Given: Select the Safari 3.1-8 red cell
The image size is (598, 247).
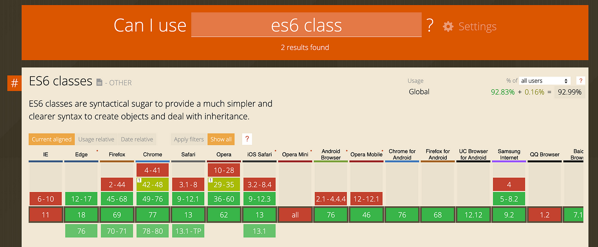Looking at the screenshot, I should click(188, 185).
